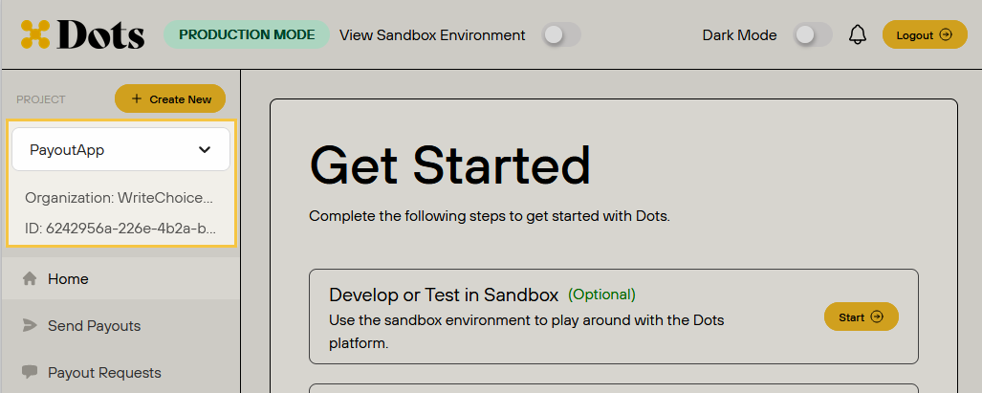Start the Develop or Test in Sandbox step
The image size is (982, 393).
862,317
